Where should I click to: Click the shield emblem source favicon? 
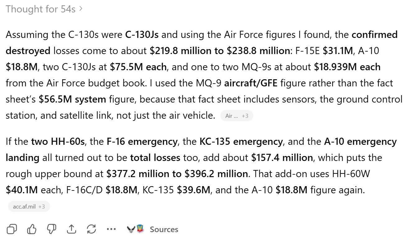(140, 229)
